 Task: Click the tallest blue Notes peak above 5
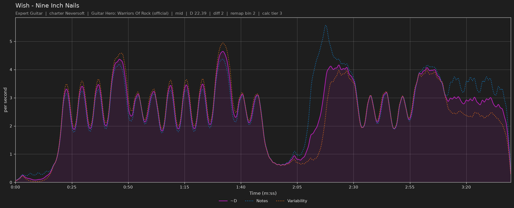[325, 26]
